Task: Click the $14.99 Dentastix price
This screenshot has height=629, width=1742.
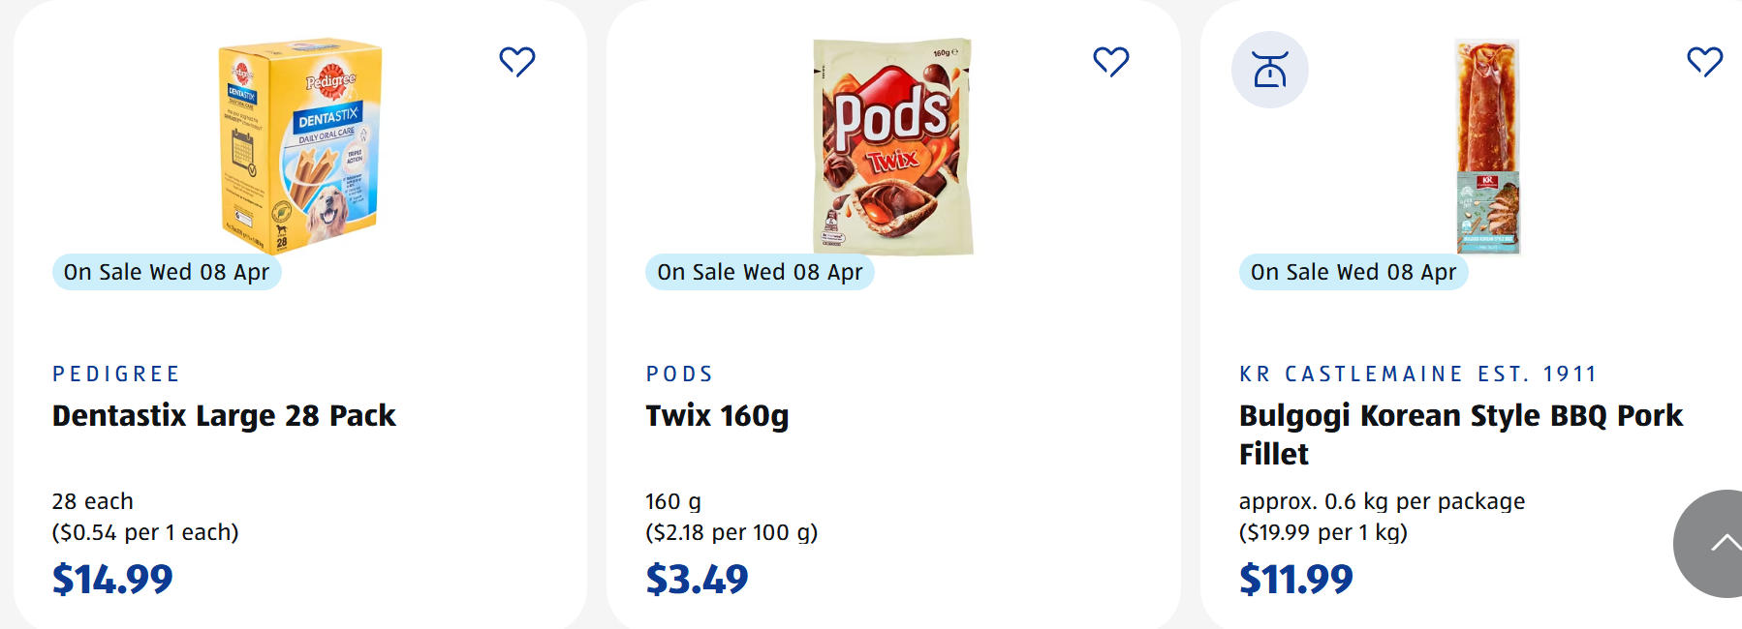Action: (112, 579)
